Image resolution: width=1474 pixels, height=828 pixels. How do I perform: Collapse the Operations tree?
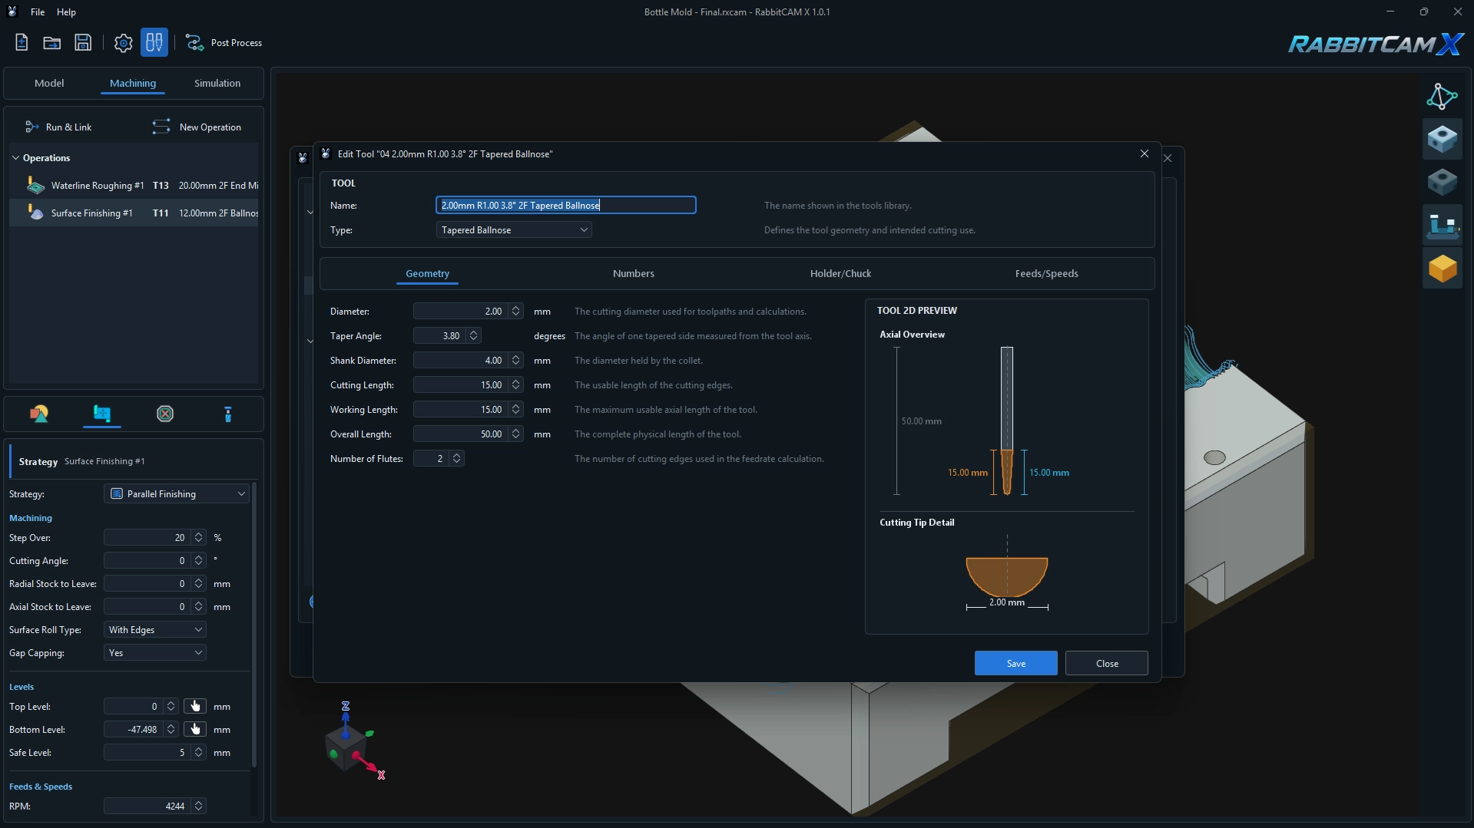point(15,158)
